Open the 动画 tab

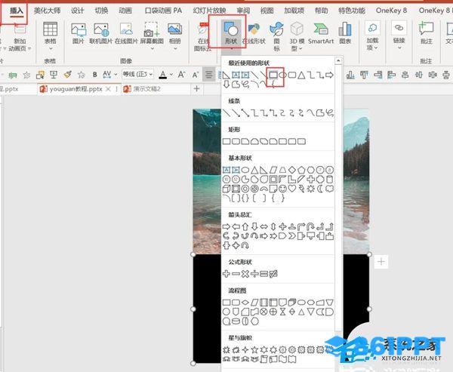coord(125,11)
